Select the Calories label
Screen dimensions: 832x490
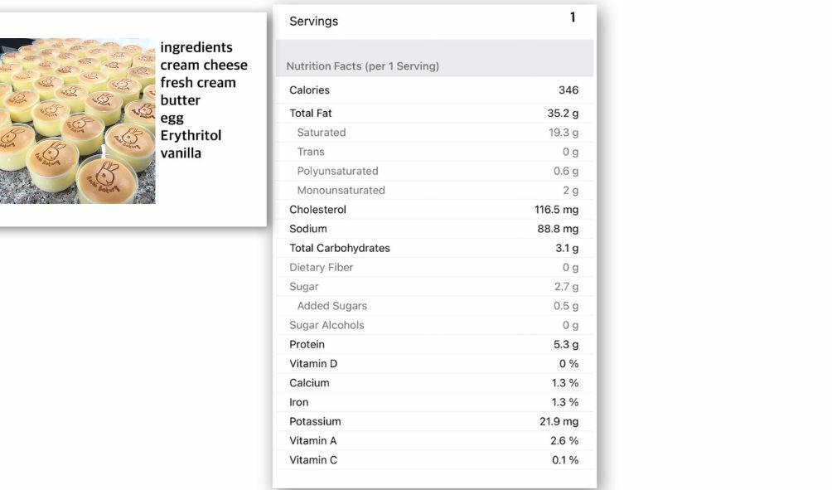[309, 90]
